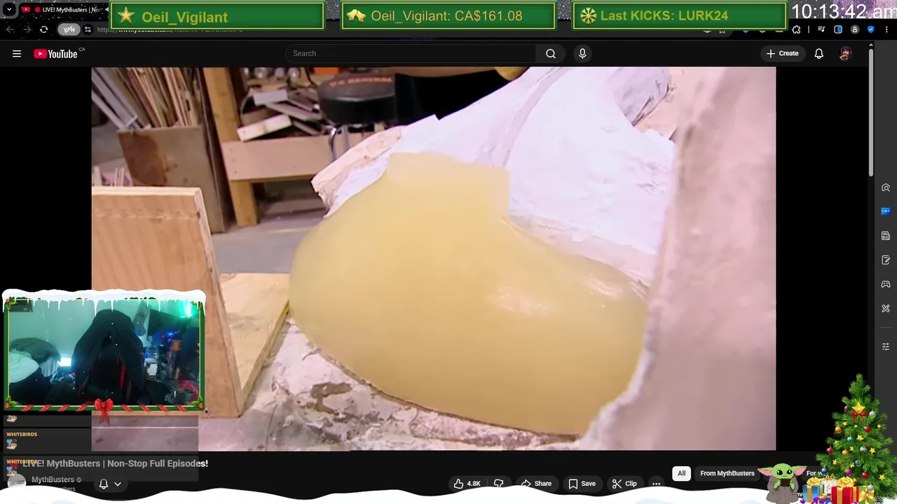Select the From MythBusters chip
Viewport: 897px width, 504px height.
(x=727, y=473)
